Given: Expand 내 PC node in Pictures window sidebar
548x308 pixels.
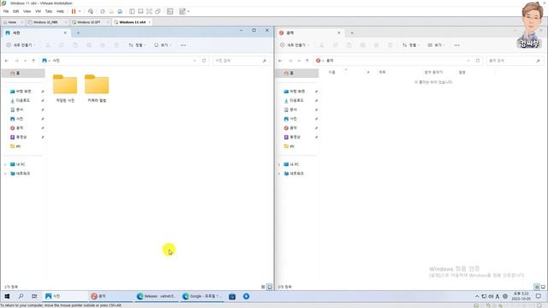Looking at the screenshot, I should pyautogui.click(x=5, y=164).
